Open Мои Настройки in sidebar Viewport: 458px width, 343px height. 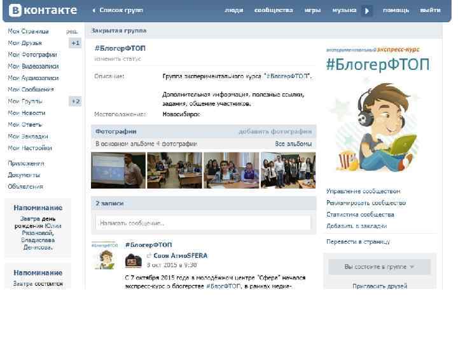[x=30, y=148]
